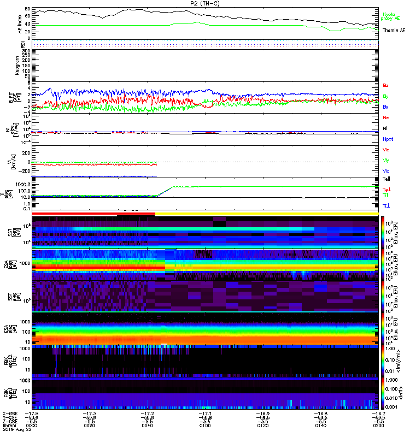Click the FBK scm1 nT colorbar

point(382,393)
